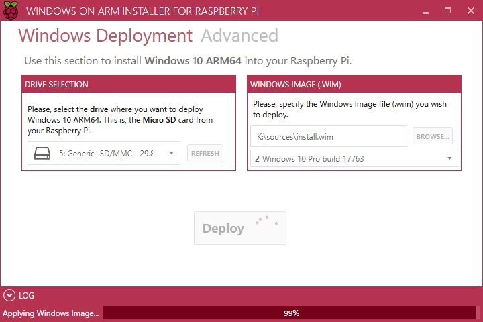This screenshot has width=483, height=322.
Task: Close the installer window
Action: pyautogui.click(x=471, y=11)
